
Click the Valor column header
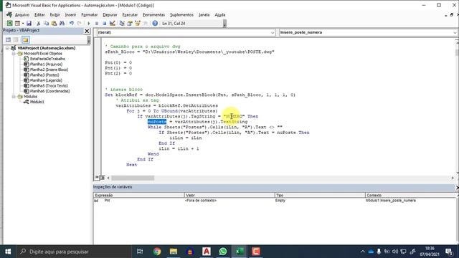click(229, 195)
